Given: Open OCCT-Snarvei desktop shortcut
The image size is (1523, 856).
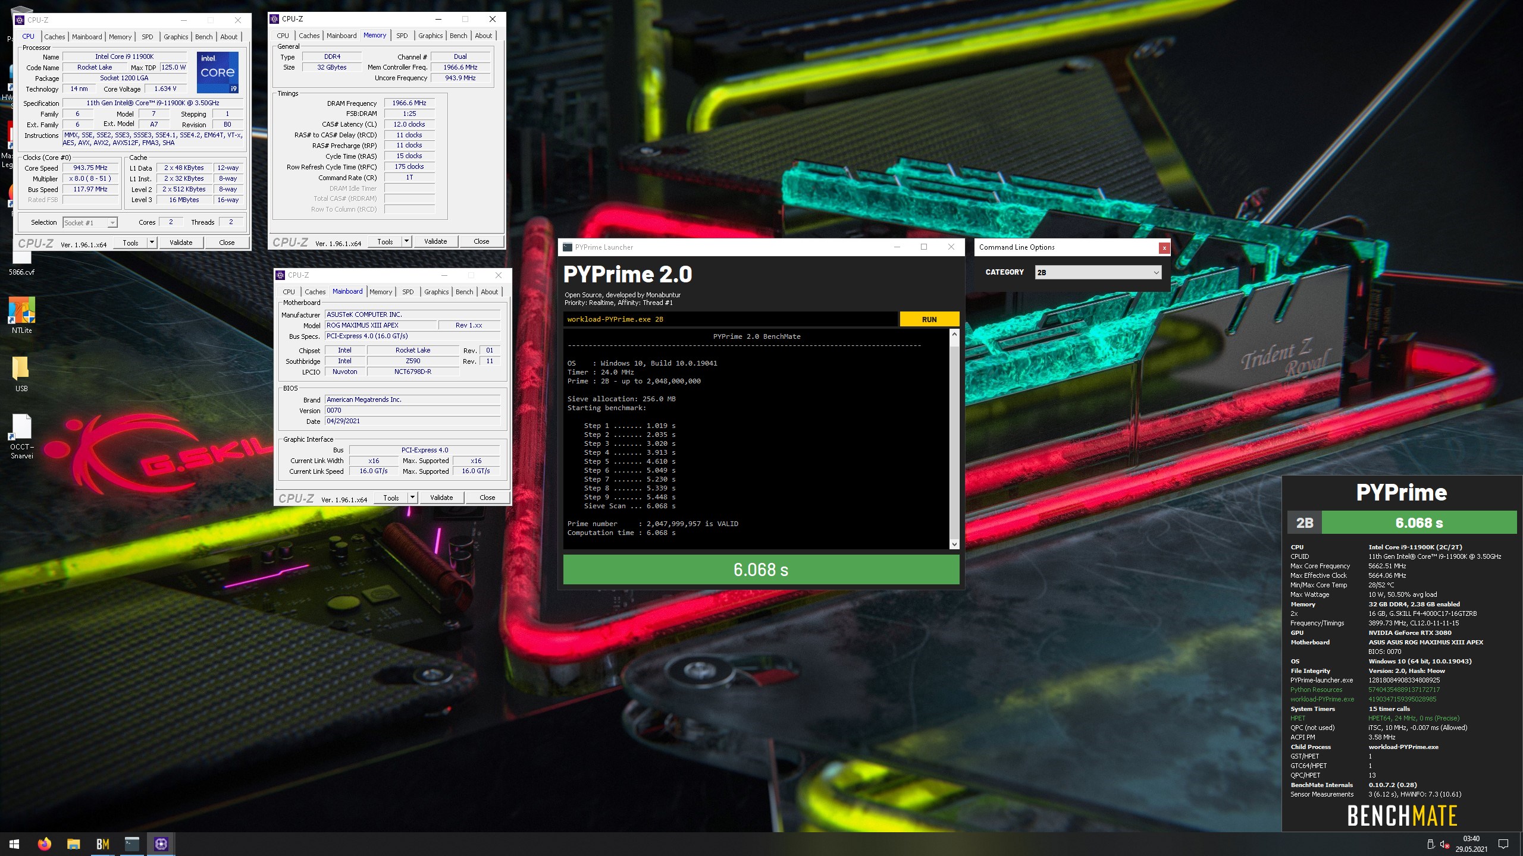Looking at the screenshot, I should coord(21,436).
